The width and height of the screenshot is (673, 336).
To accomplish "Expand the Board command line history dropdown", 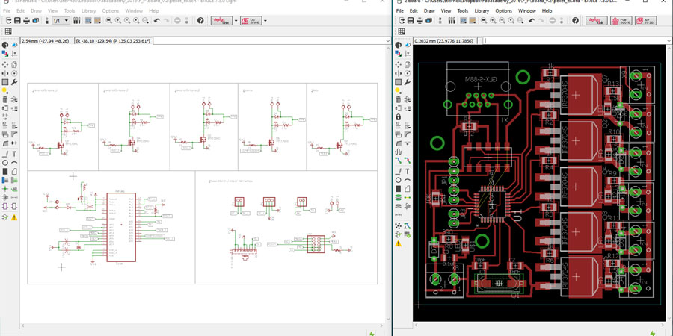I will [669, 41].
